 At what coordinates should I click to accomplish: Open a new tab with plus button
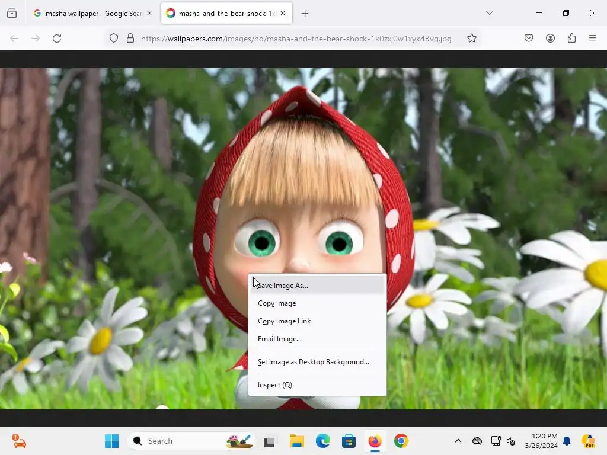click(305, 14)
